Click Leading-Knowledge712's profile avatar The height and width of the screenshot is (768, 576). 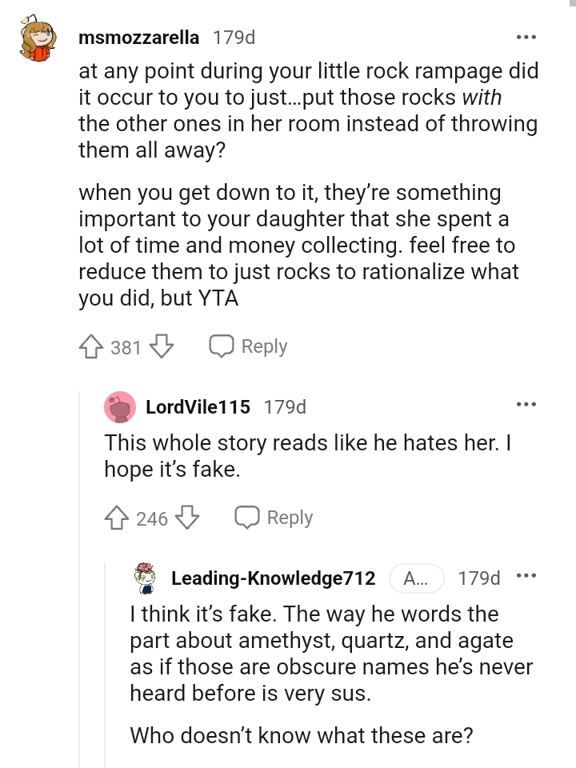tap(146, 578)
